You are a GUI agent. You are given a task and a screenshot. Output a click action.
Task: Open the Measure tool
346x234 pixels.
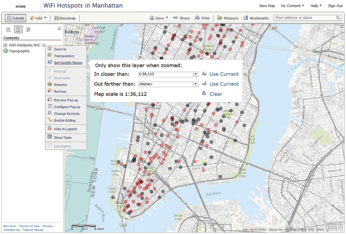228,18
